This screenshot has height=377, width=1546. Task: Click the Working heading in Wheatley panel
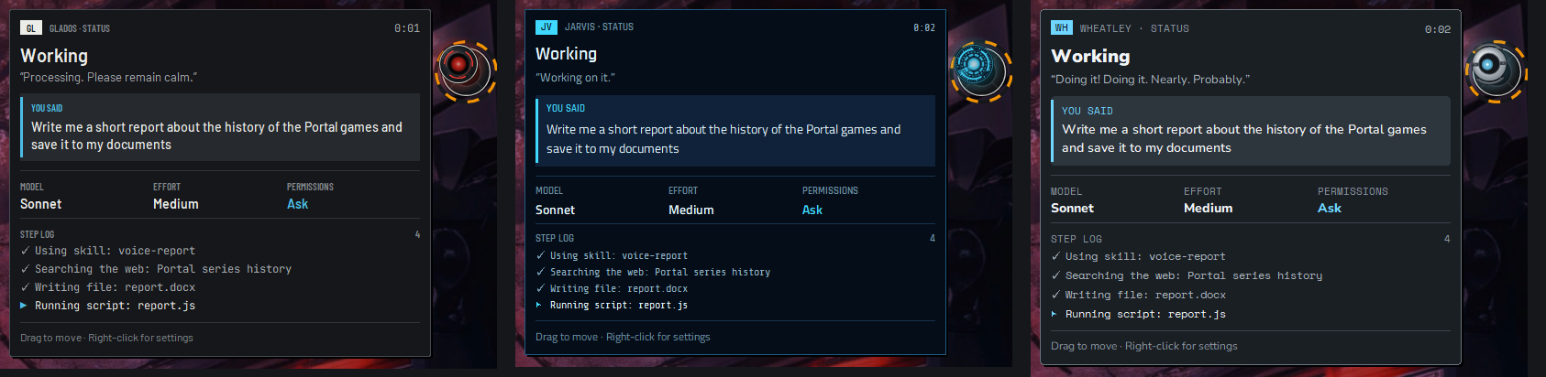click(1090, 56)
